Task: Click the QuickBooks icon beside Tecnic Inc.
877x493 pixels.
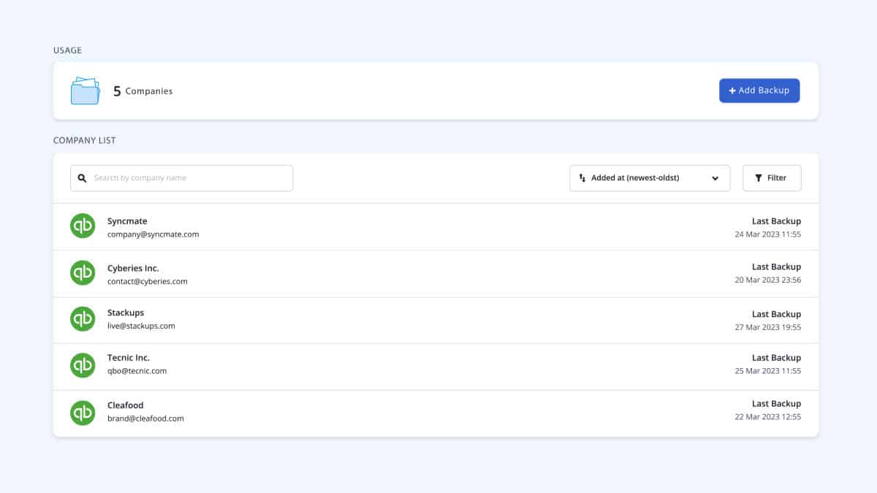Action: (x=83, y=365)
